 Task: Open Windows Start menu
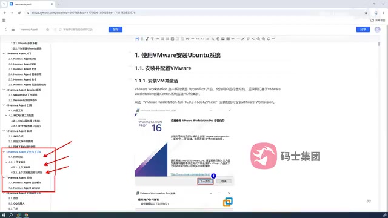pos(4,215)
